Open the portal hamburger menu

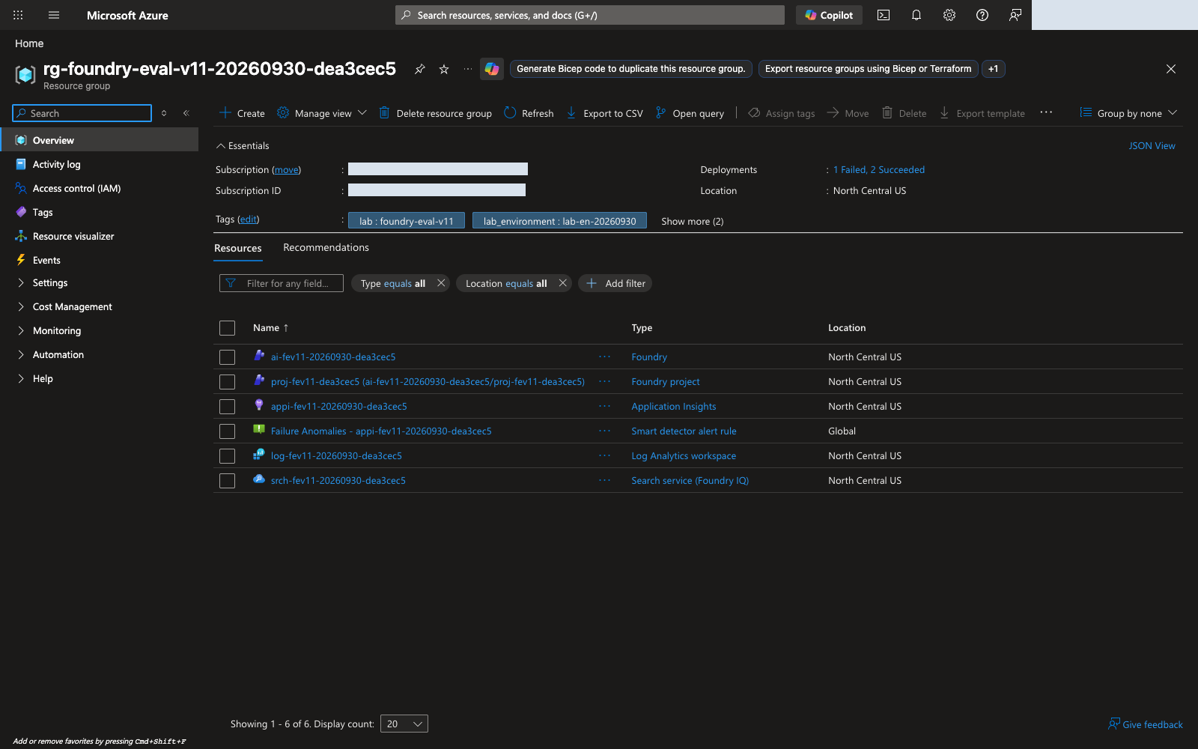click(54, 15)
